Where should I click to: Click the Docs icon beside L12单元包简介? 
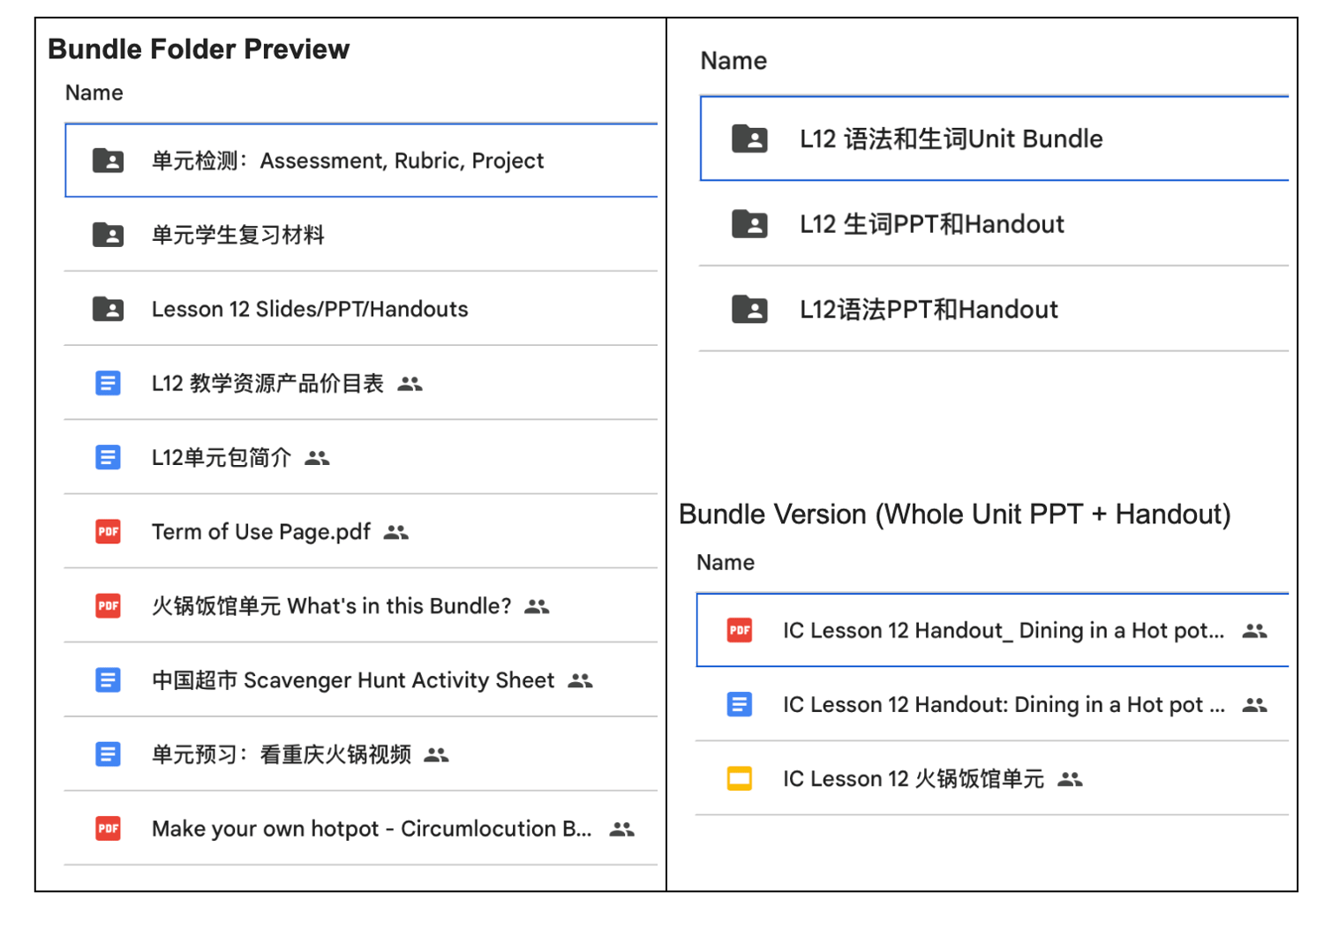click(x=108, y=458)
